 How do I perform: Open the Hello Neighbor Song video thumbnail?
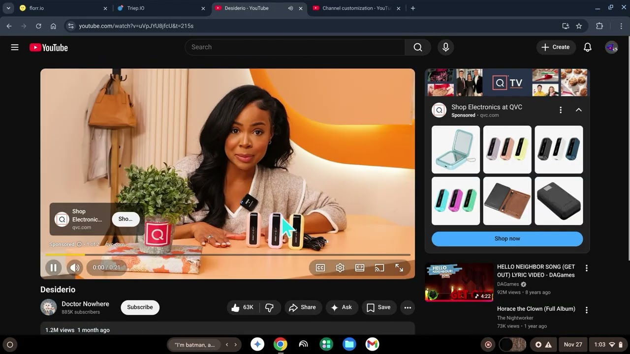click(459, 282)
